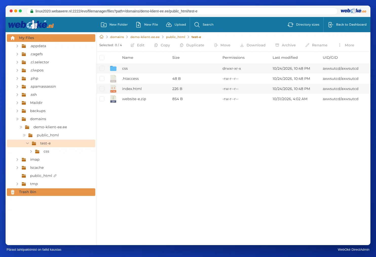Image resolution: width=376 pixels, height=257 pixels.
Task: Click the New Folder icon
Action: pos(104,25)
